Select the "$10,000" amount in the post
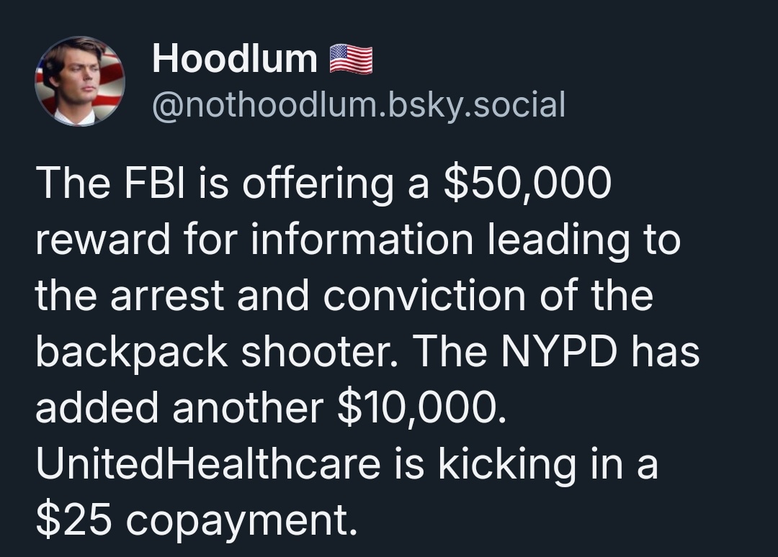The width and height of the screenshot is (778, 557). coord(417,409)
